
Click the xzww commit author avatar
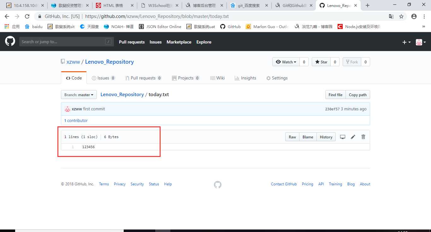click(x=68, y=109)
